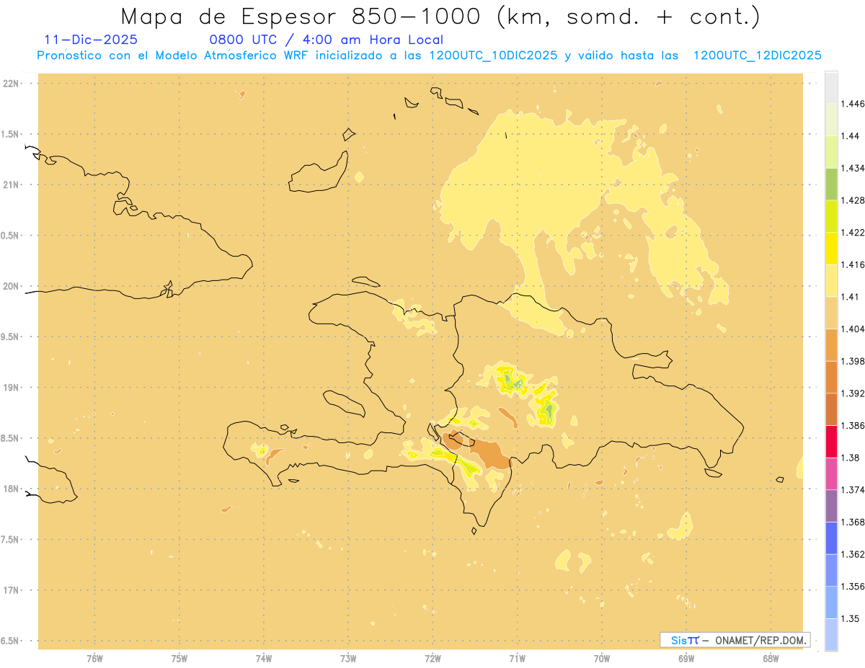865x668 pixels.
Task: Click the '1.374' colorbar value
Action: [x=851, y=490]
